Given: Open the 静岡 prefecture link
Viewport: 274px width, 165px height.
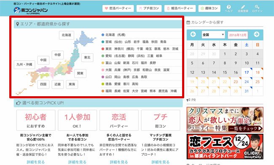Looking at the screenshot, I should [x=131, y=56].
